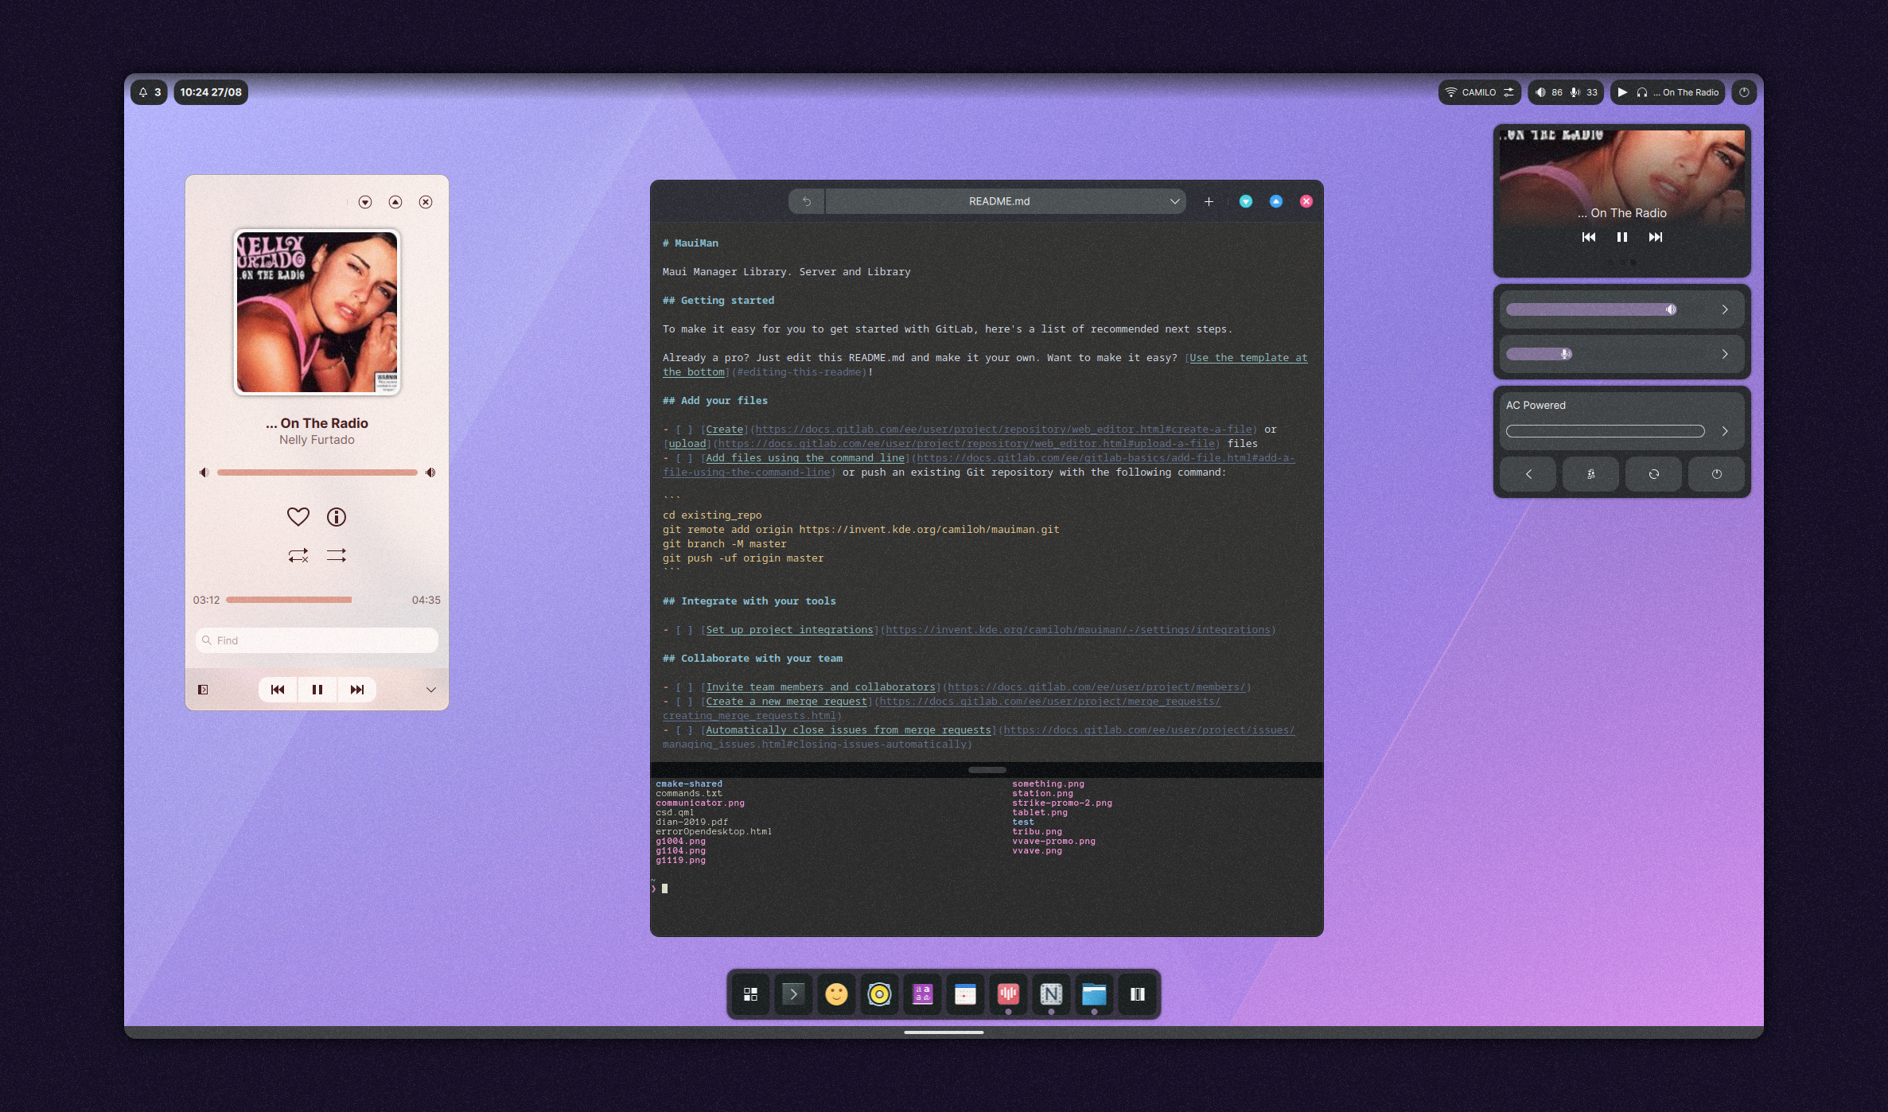Open the calendar app in dock
1888x1112 pixels.
[965, 994]
